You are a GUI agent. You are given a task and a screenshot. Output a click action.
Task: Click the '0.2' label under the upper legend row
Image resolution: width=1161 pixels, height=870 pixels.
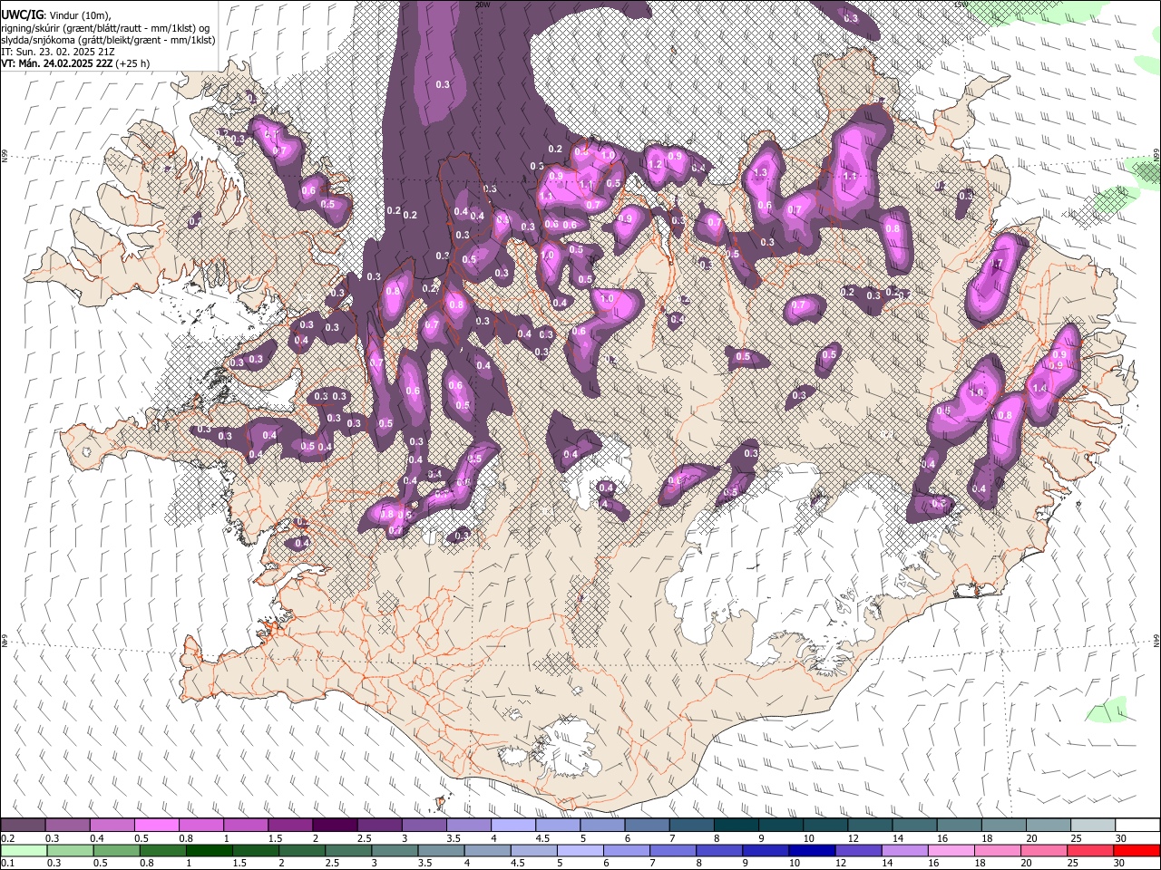[7, 838]
